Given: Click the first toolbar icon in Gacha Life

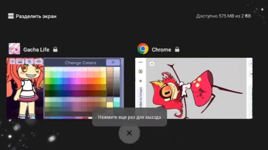Looking at the screenshot, I should 12,62.
